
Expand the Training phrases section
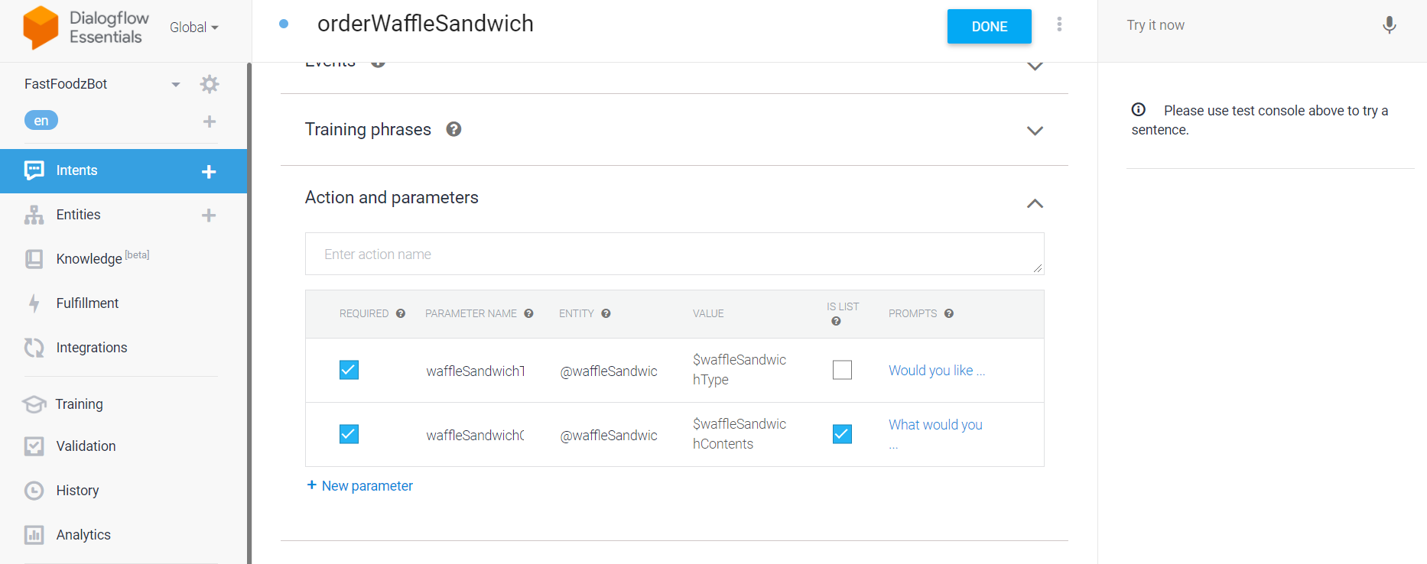tap(1034, 131)
